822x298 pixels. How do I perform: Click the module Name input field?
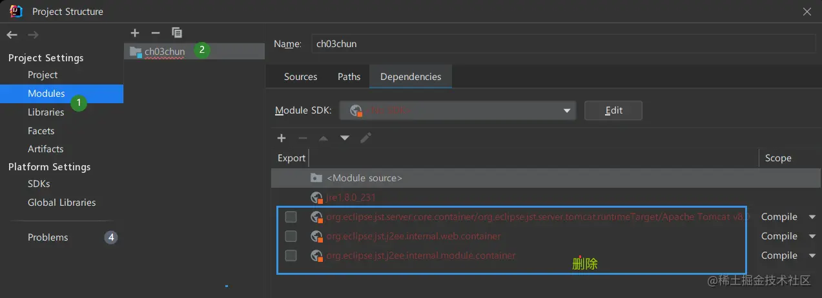564,43
